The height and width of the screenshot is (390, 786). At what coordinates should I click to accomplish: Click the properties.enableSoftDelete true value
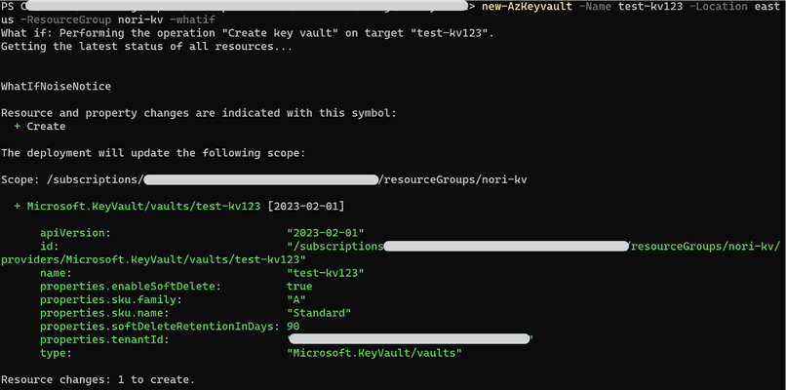point(299,287)
